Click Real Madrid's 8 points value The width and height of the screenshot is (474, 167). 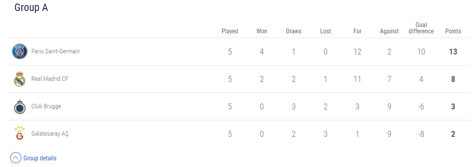[x=453, y=79]
